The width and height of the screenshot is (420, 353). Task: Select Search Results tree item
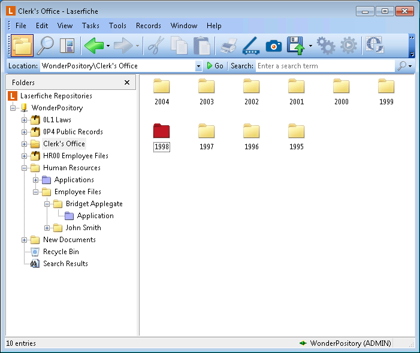point(65,264)
